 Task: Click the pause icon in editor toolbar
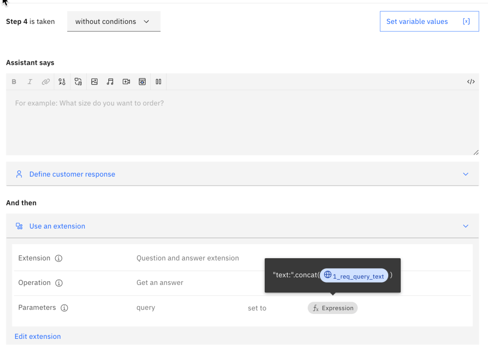tap(158, 82)
